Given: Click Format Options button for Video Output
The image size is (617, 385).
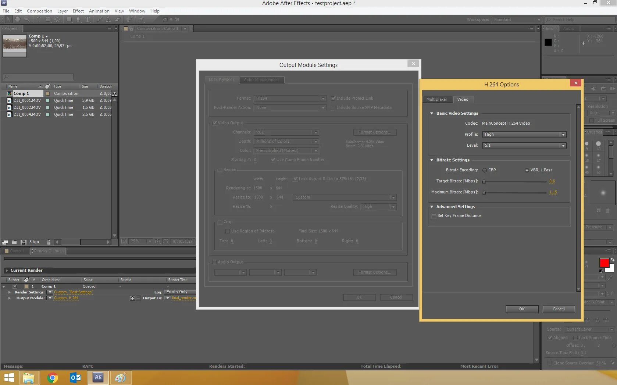Looking at the screenshot, I should coord(375,132).
